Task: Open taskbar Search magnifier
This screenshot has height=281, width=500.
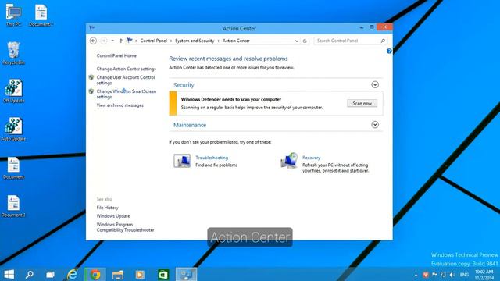Action: pos(30,274)
